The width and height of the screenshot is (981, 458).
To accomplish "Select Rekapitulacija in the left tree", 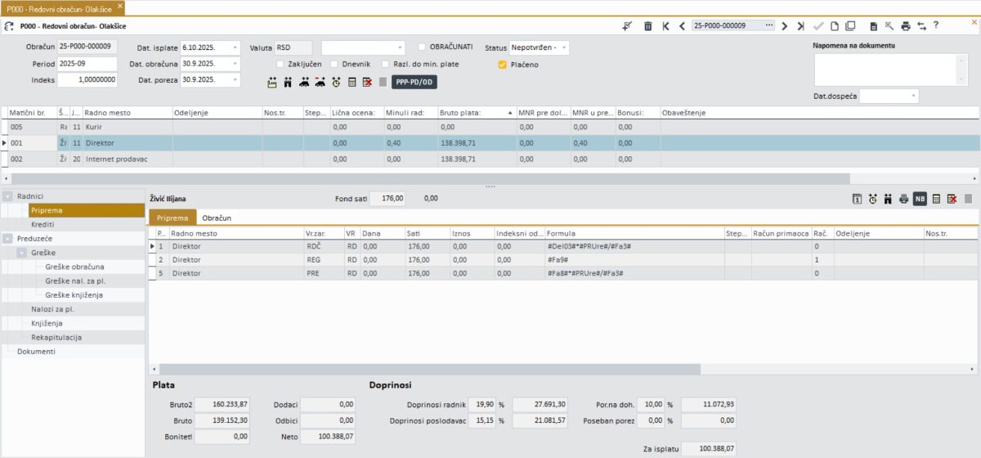I will 56,337.
